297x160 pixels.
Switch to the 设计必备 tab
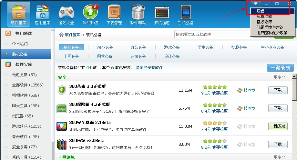pyautogui.click(x=172, y=56)
